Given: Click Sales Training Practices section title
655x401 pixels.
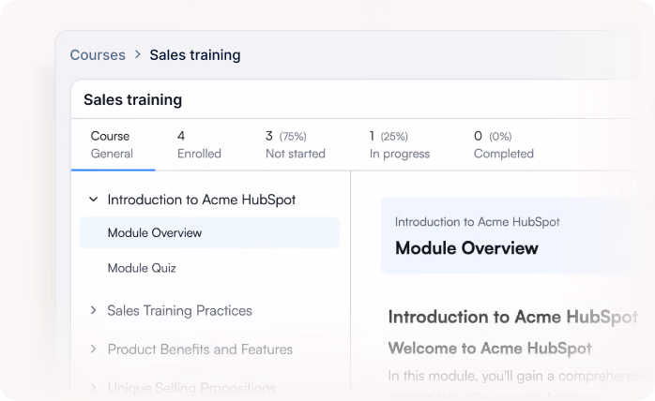Looking at the screenshot, I should pos(179,310).
